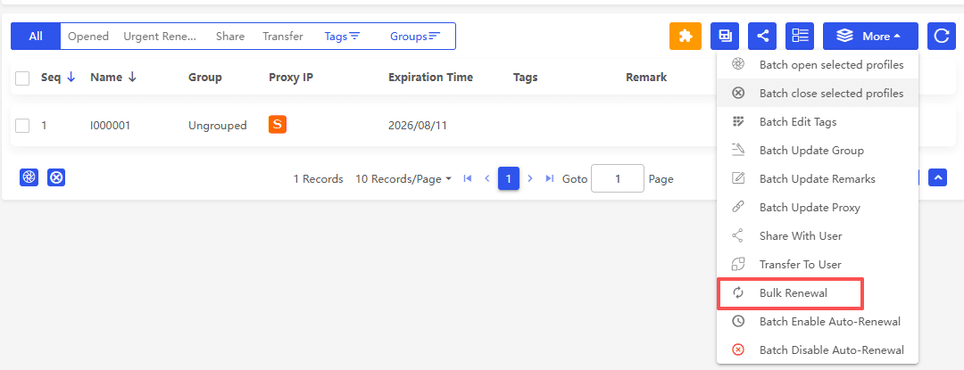Click the blue share icon button
964x370 pixels.
(762, 37)
